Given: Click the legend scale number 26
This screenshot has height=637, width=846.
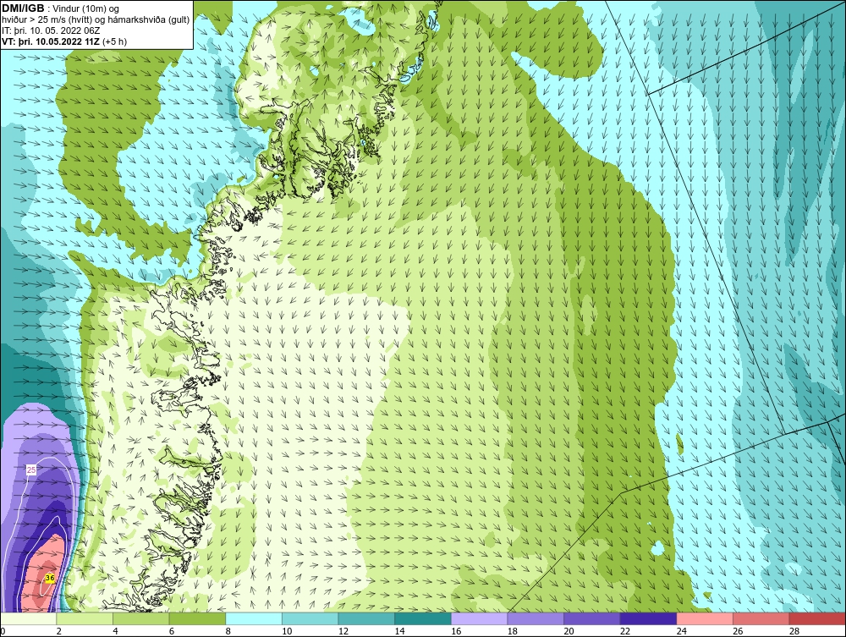Looking at the screenshot, I should coord(738,631).
